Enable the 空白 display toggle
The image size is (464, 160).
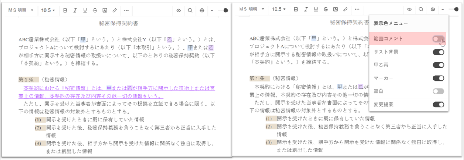coord(438,91)
